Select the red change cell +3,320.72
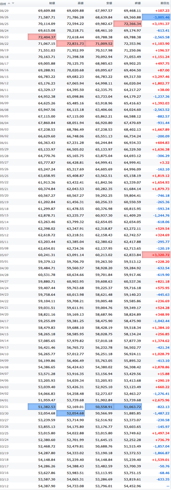Image resolution: width=171 pixels, height=490 pixels. click(x=156, y=255)
